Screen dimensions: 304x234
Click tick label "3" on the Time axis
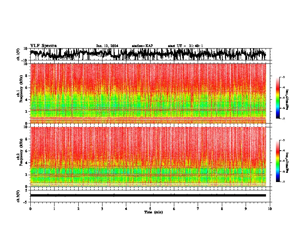pos(102,209)
